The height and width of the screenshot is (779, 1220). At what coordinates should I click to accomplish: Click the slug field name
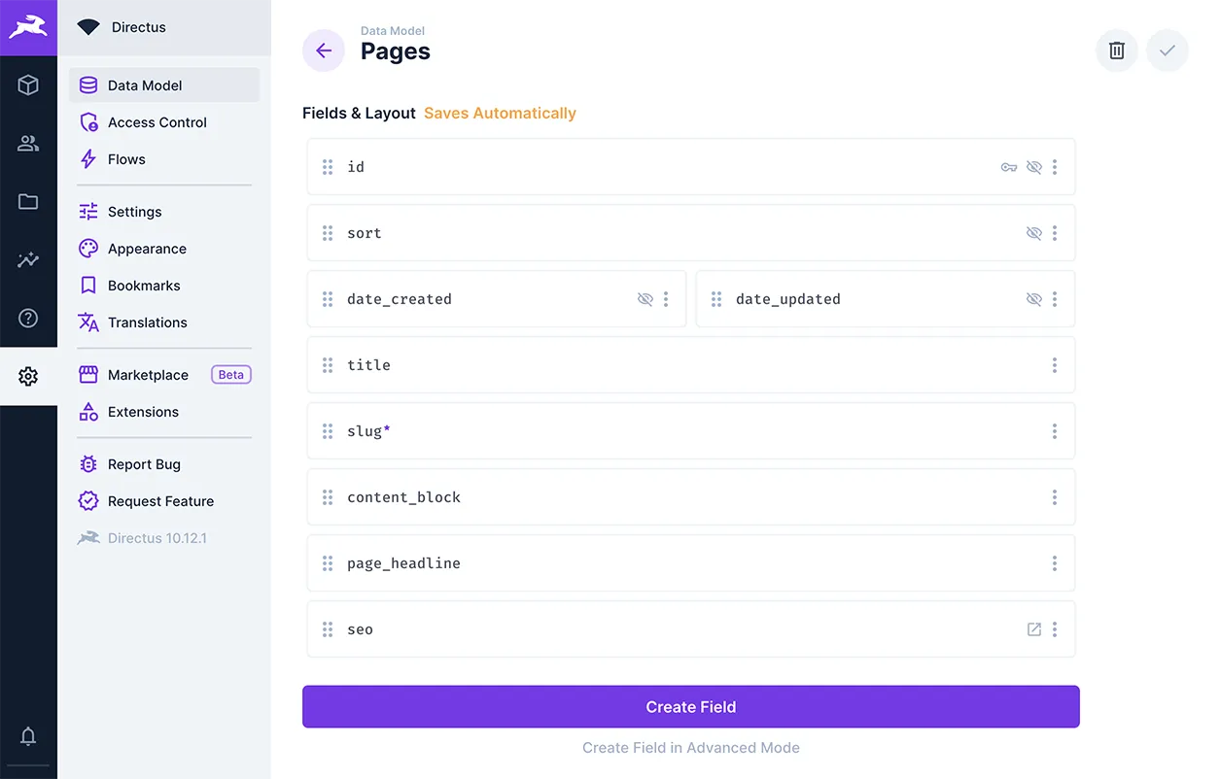[x=368, y=431]
